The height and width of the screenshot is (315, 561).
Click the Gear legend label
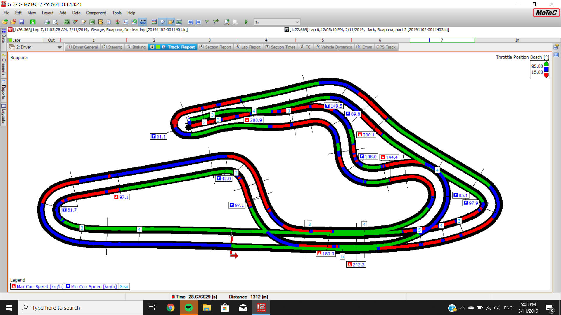(124, 286)
